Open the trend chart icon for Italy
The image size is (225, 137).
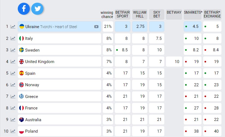click(13, 38)
